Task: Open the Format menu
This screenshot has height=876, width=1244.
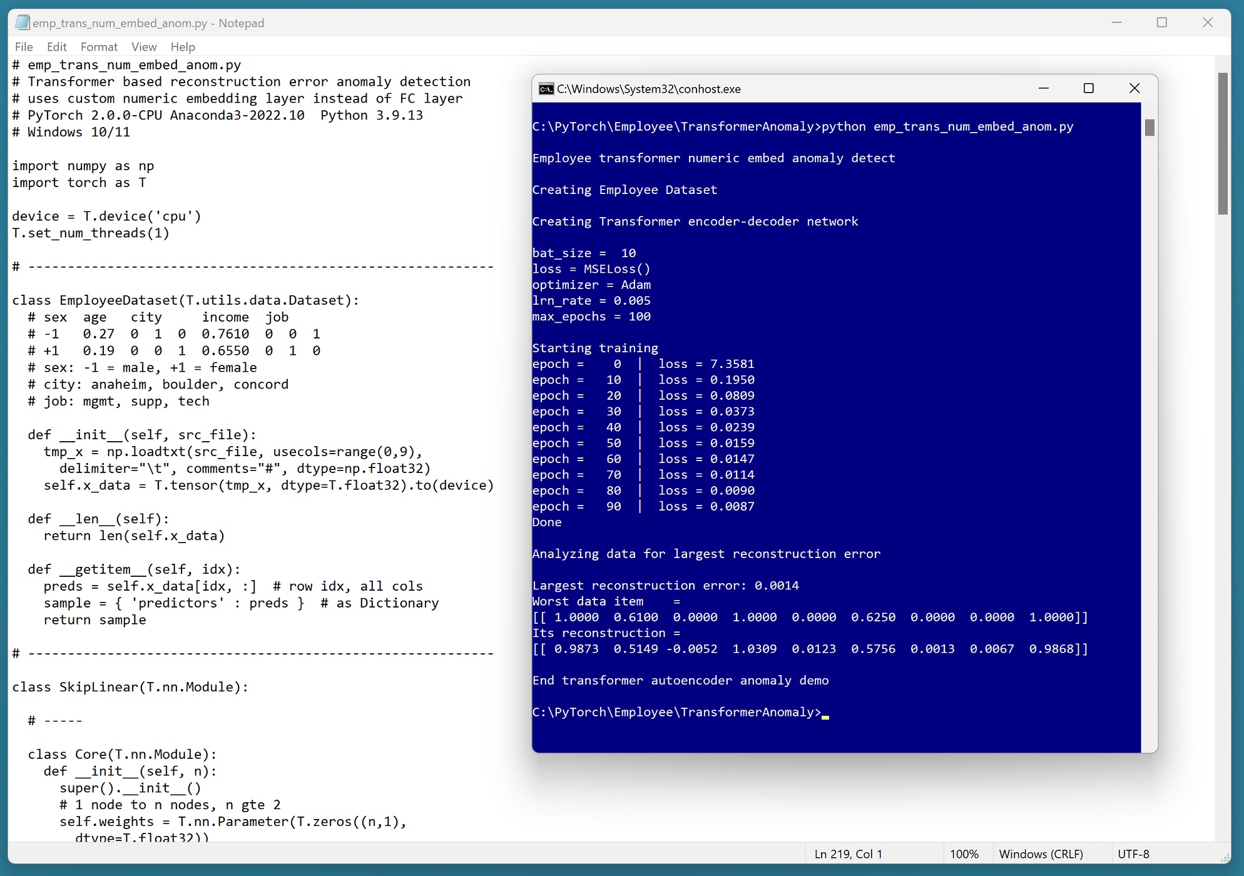Action: click(99, 47)
